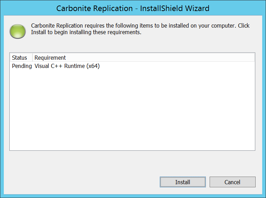Viewport: 266px width, 198px height.
Task: Click blank header area right of Requirement
Action: pyautogui.click(x=159, y=58)
